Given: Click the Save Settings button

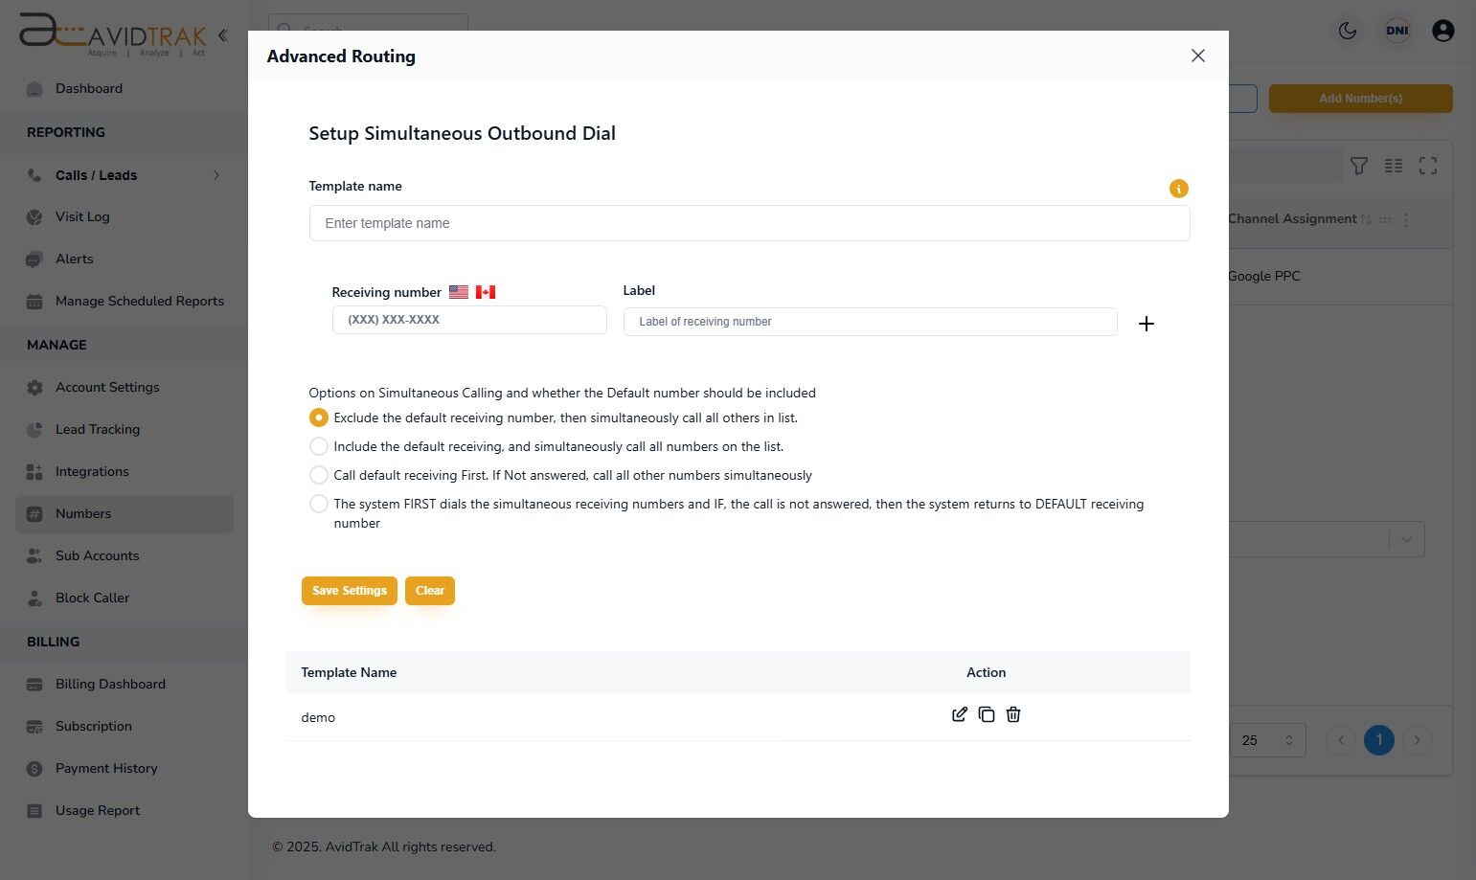Looking at the screenshot, I should [350, 591].
